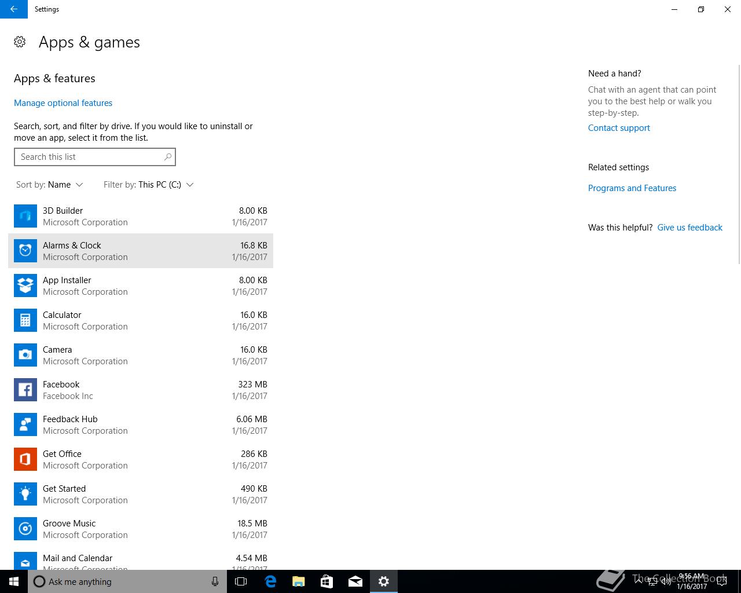The image size is (741, 593).
Task: Select the Groove Music list entry name
Action: point(69,524)
